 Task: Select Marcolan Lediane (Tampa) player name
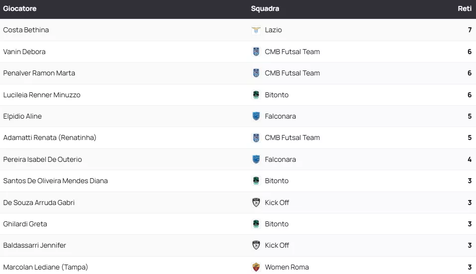point(45,267)
